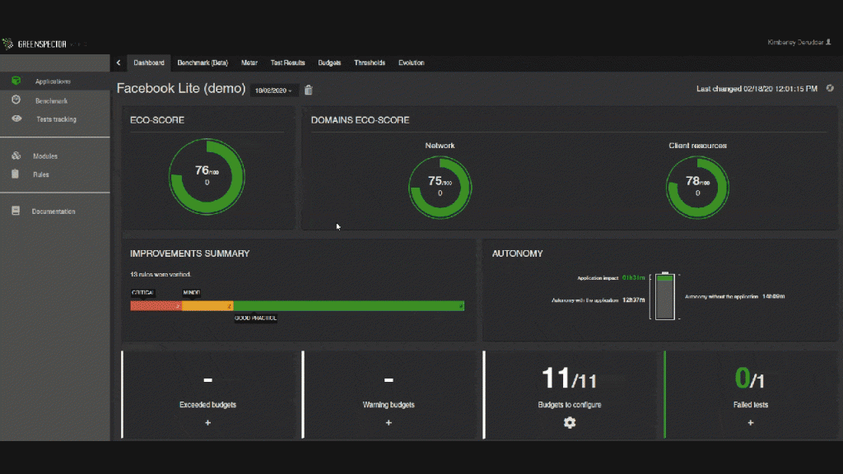
Task: Click the Documentation book icon
Action: coord(16,211)
